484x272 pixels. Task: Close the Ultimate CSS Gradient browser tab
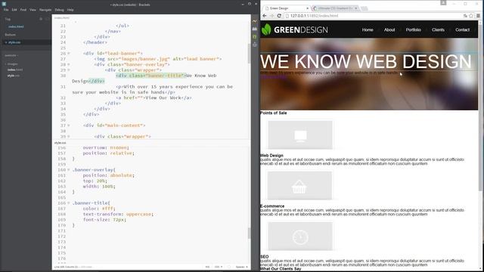tap(356, 8)
